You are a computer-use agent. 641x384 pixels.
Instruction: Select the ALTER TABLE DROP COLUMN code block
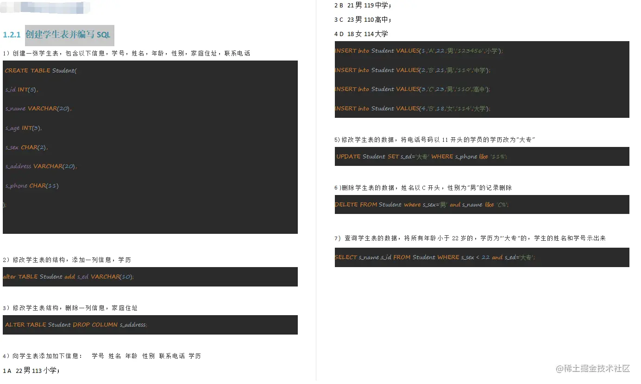148,325
